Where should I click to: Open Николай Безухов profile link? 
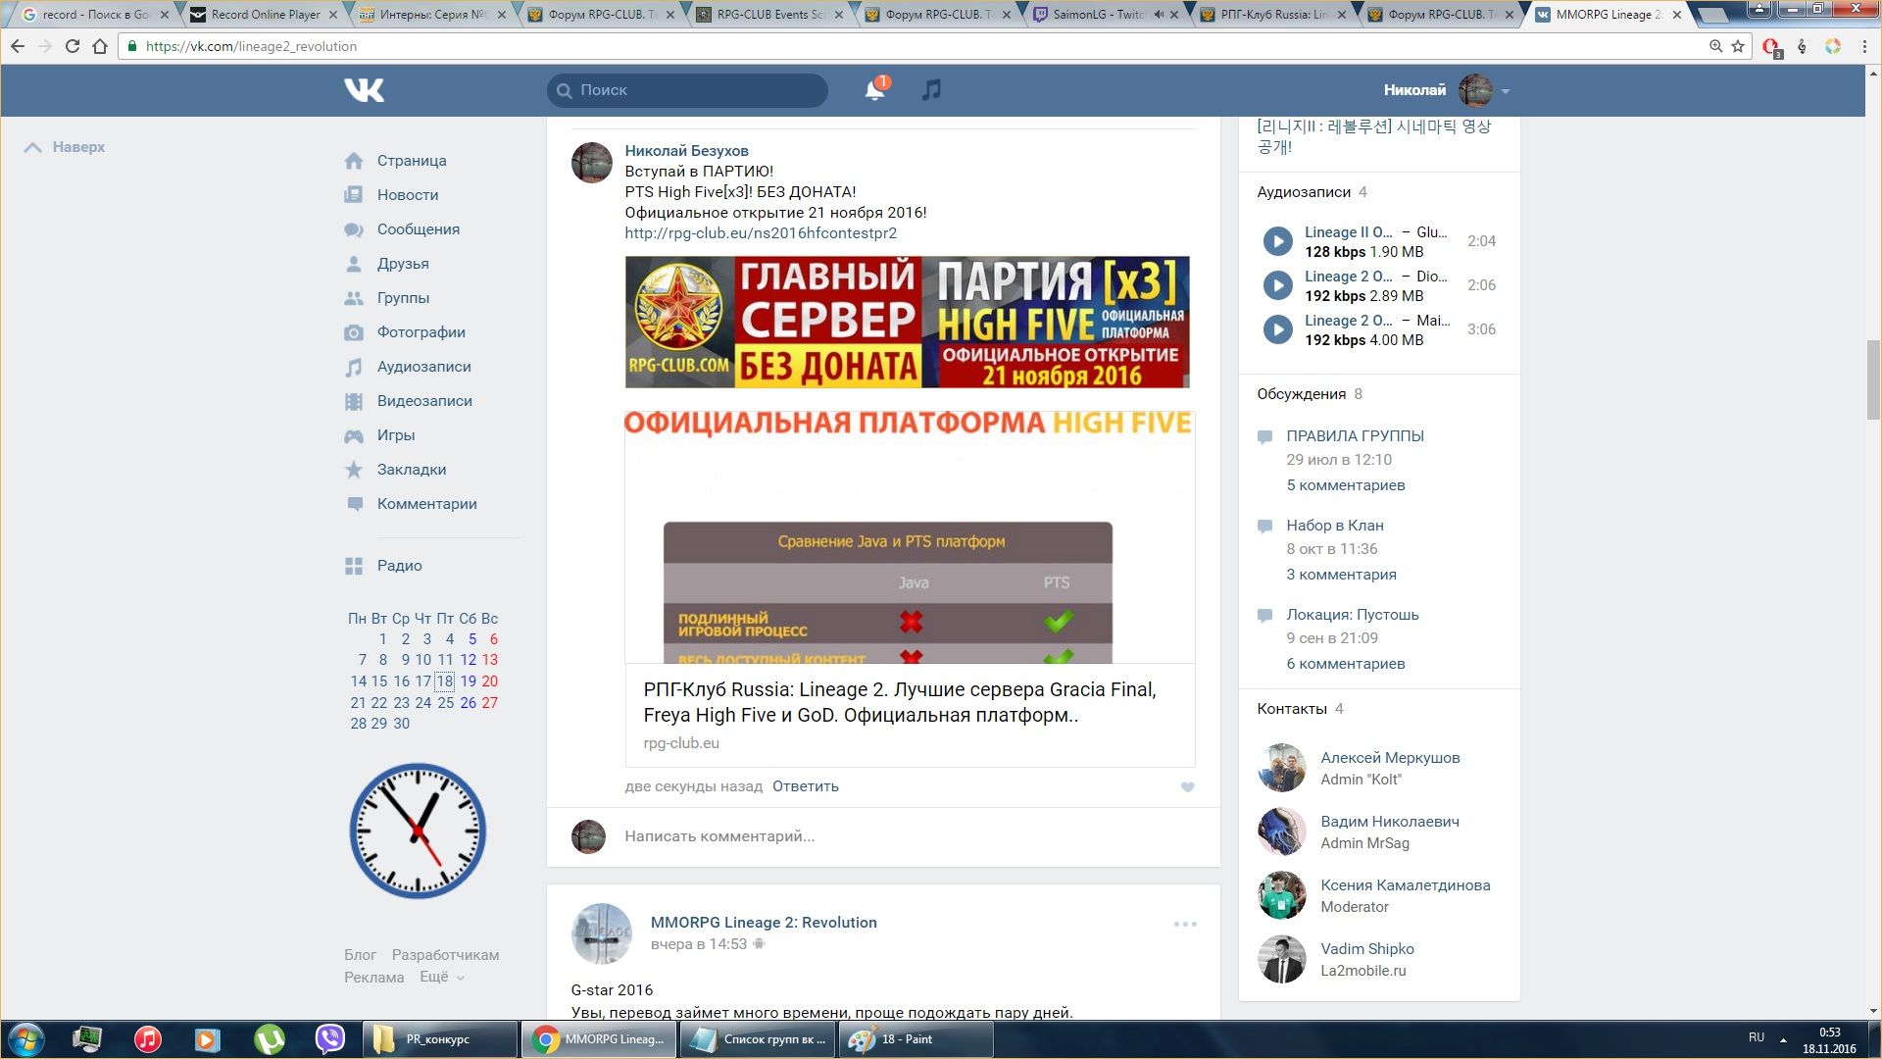click(x=686, y=151)
